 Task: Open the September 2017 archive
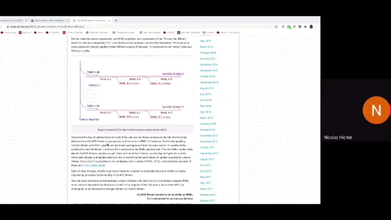(209, 153)
